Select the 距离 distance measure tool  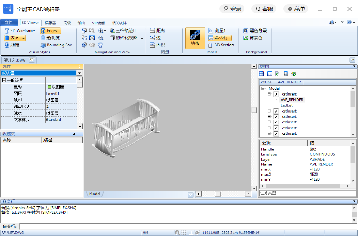coord(157,31)
